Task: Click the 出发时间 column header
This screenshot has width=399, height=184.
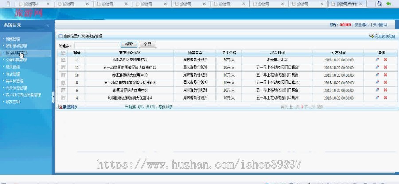Action: pos(278,53)
